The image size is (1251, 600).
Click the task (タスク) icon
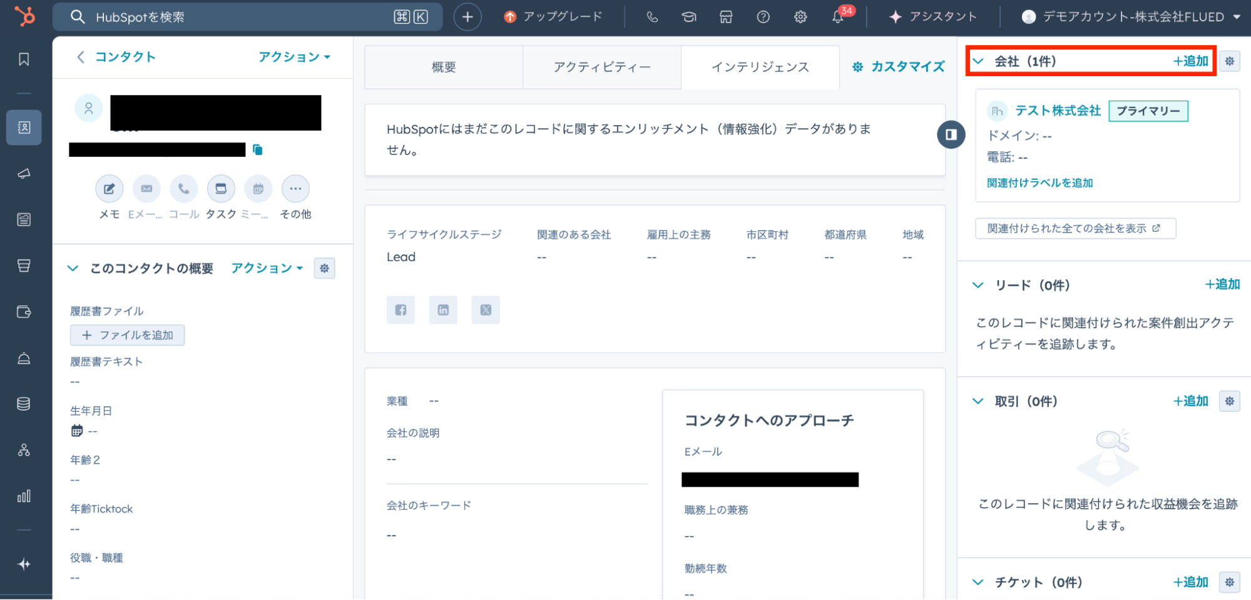221,189
